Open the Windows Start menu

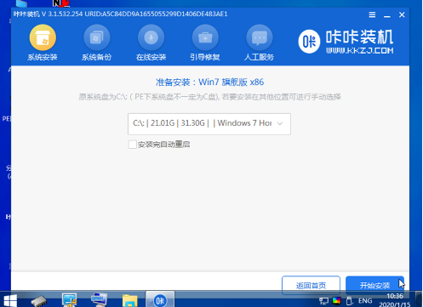click(x=10, y=300)
